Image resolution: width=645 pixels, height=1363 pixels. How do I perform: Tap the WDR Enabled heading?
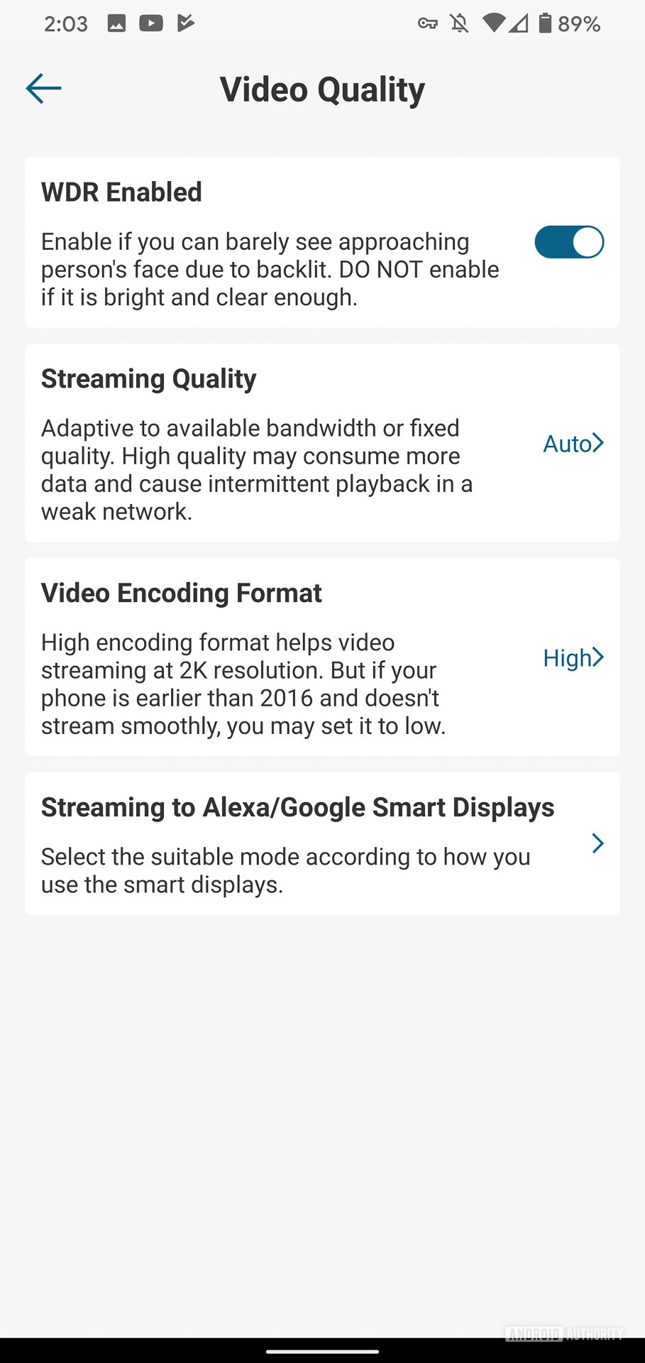121,192
